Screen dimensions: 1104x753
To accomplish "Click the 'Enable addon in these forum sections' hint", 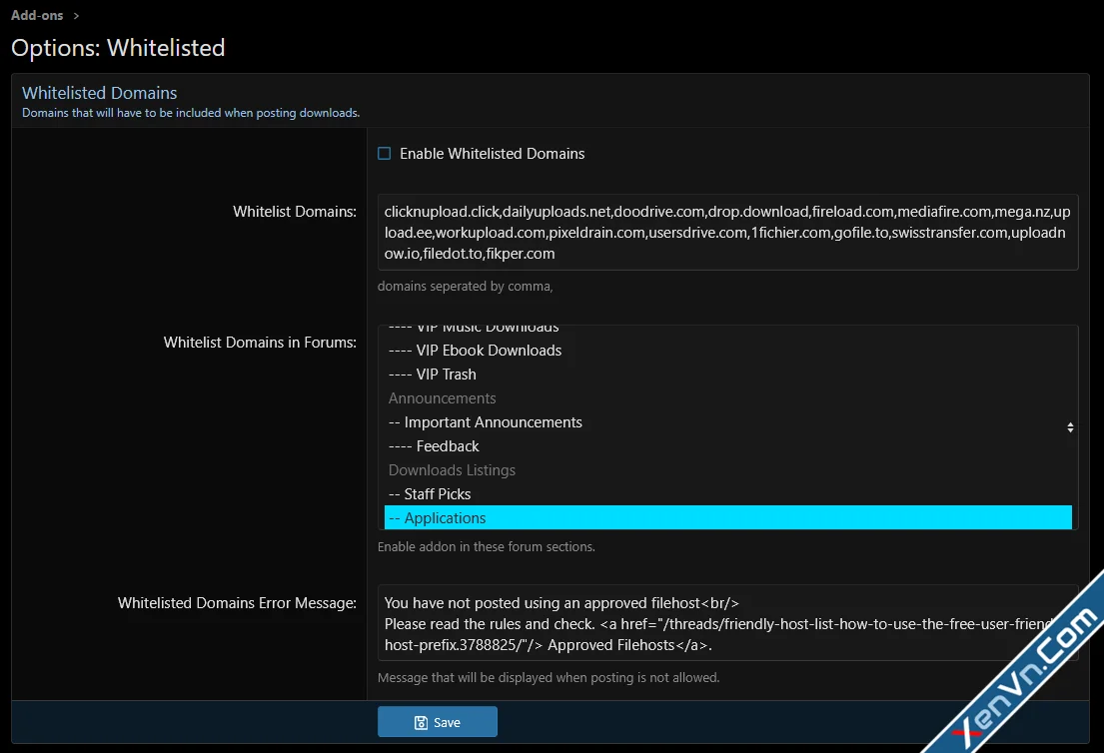I will (x=486, y=547).
